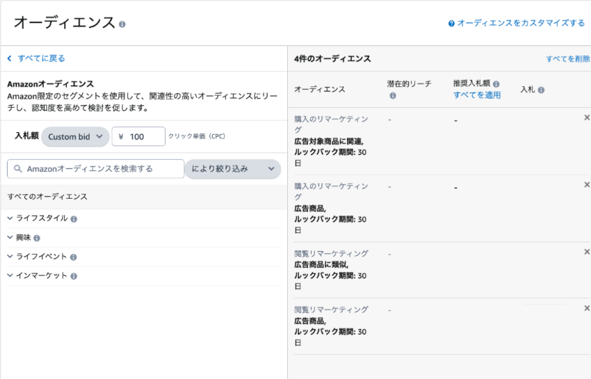The height and width of the screenshot is (379, 591).
Task: Click the info icon next to ライフイベント
Action: click(74, 257)
